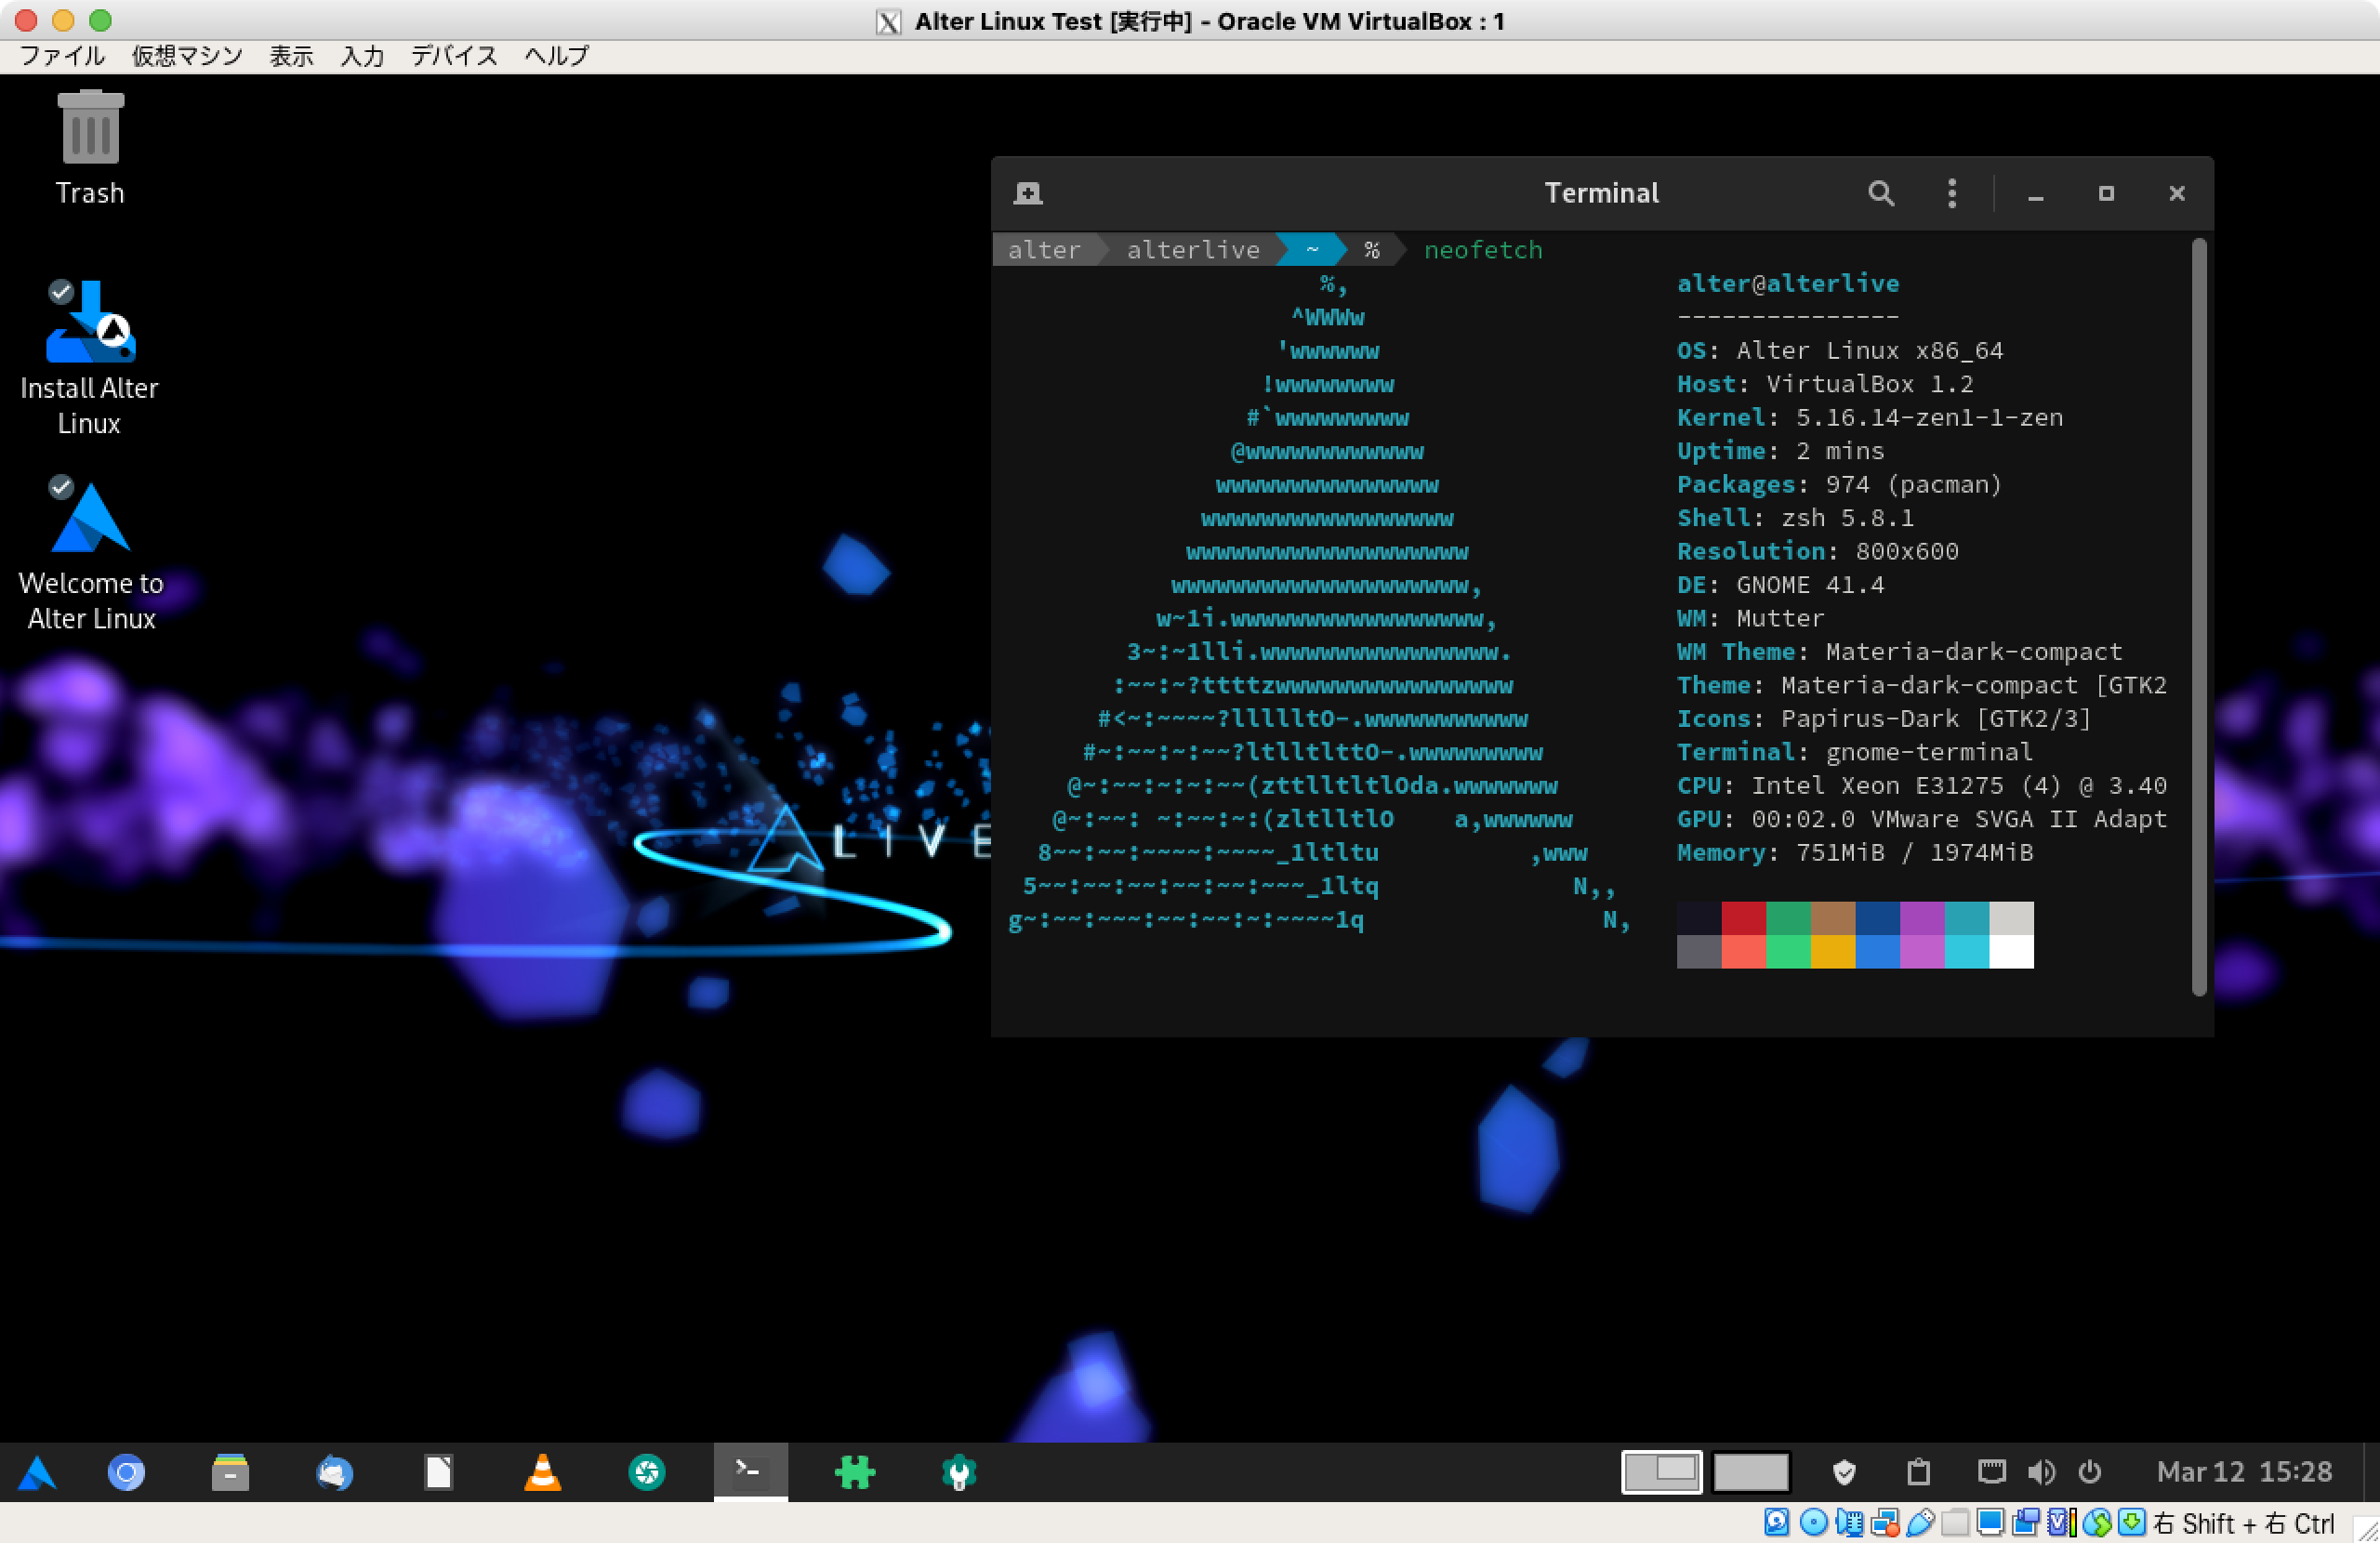The height and width of the screenshot is (1543, 2380).
Task: Open the LibreOffice document launcher icon
Action: point(438,1472)
